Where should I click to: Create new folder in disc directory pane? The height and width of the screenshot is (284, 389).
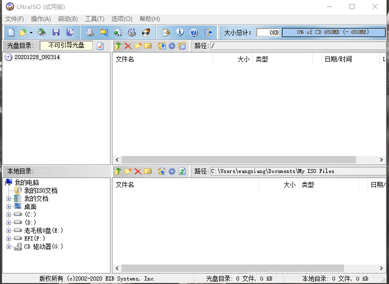138,46
